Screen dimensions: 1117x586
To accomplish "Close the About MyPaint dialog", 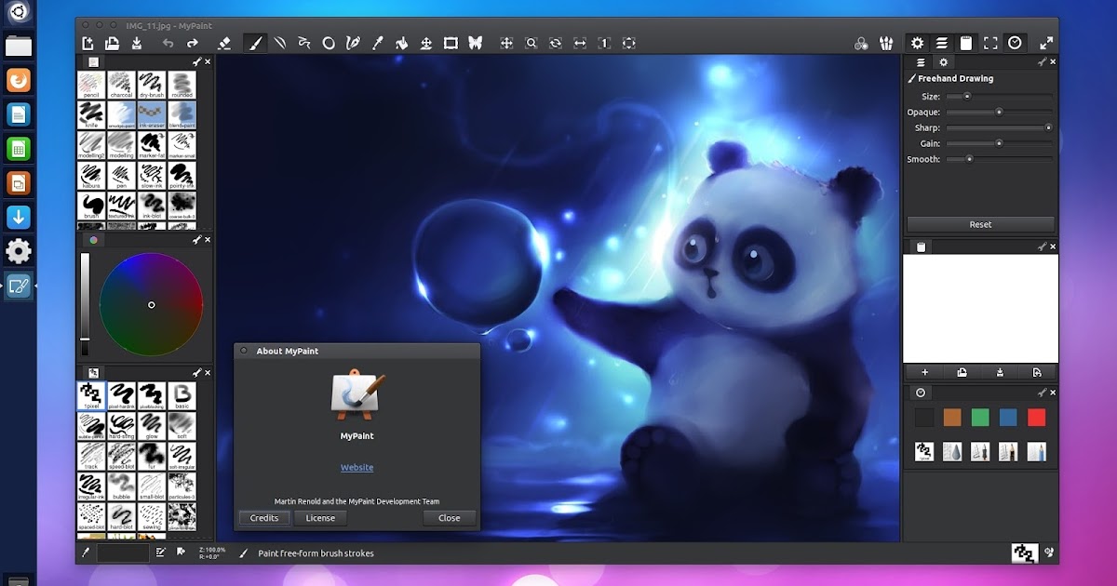I will pyautogui.click(x=449, y=518).
